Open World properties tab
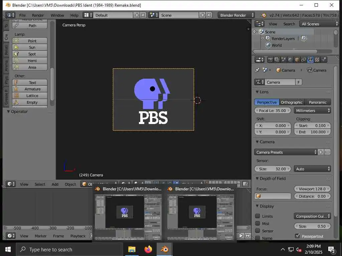Image resolution: width=342 pixels, height=256 pixels. pos(290,60)
